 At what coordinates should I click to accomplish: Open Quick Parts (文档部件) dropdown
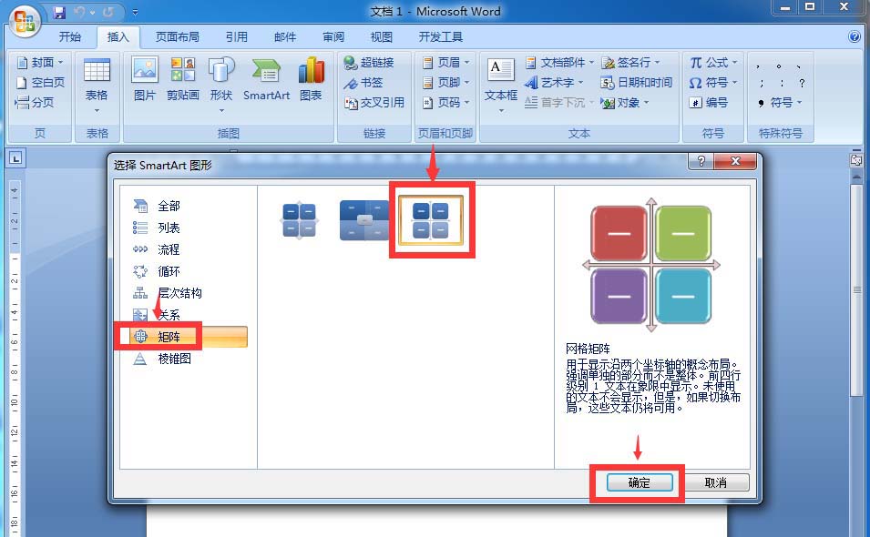tap(559, 63)
